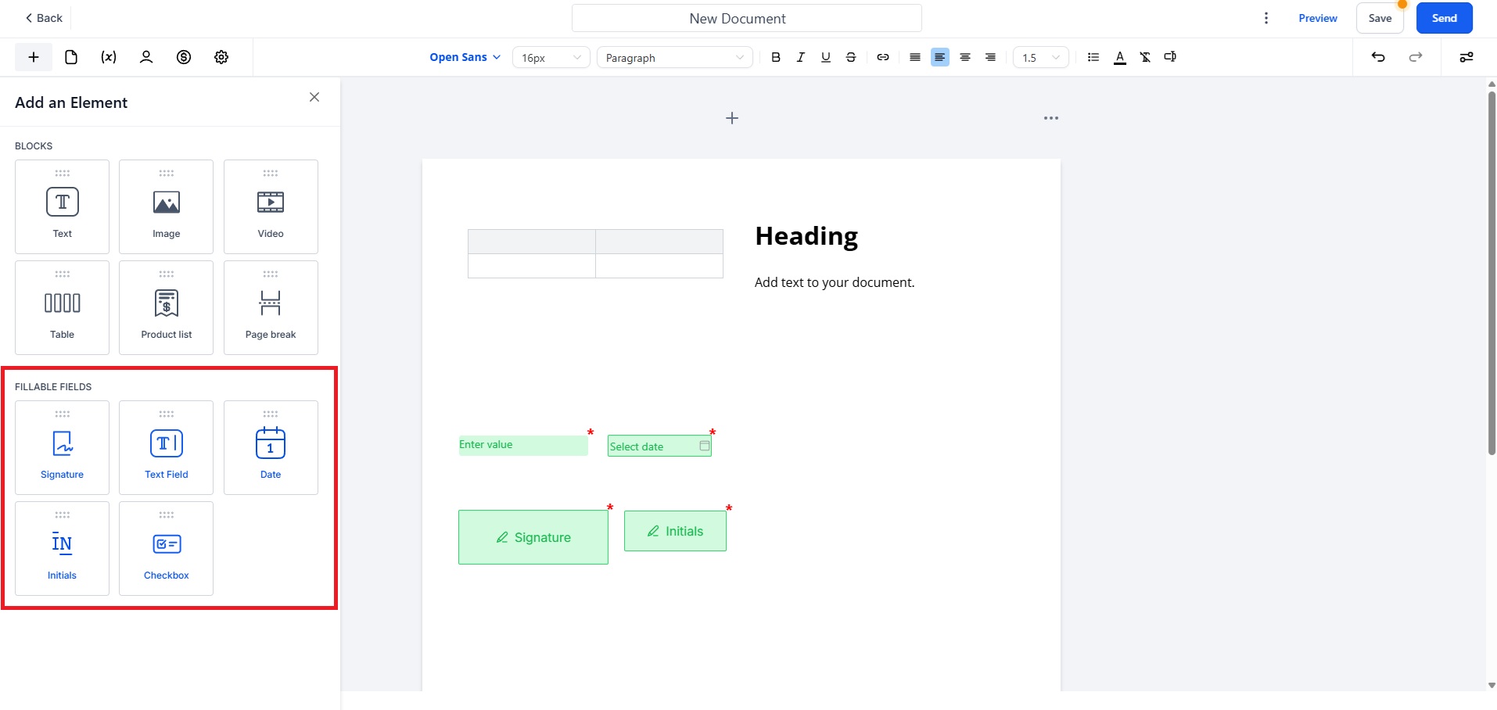1497x710 pixels.
Task: Select the Initials fillable field tile
Action: click(62, 548)
